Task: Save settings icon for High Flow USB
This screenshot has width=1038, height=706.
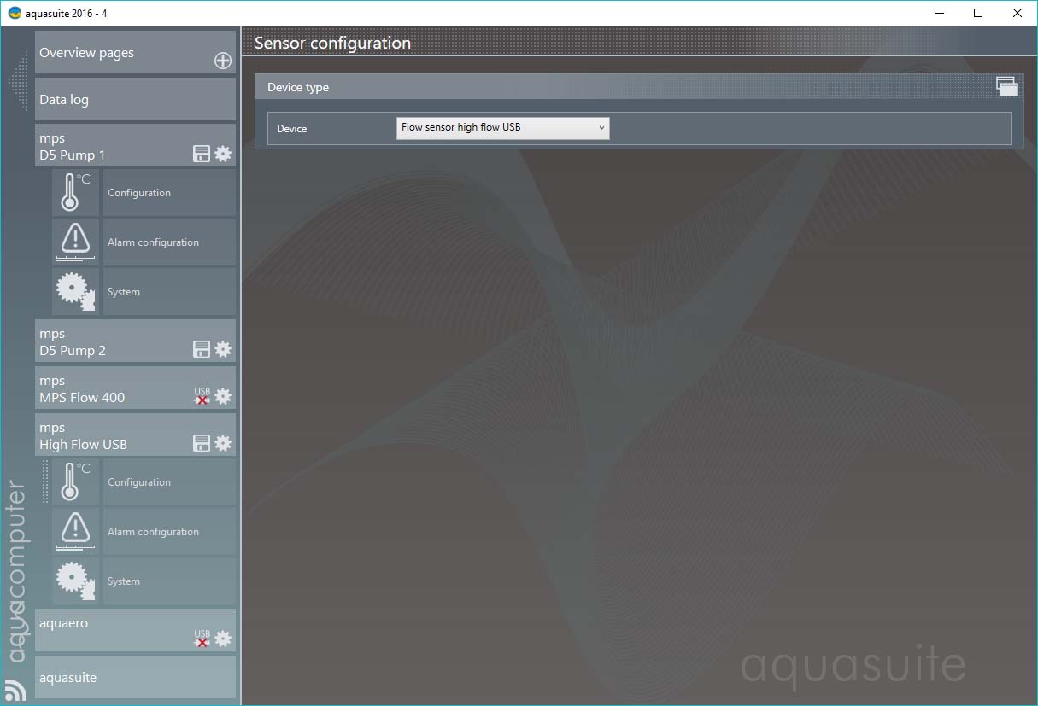Action: [x=202, y=443]
